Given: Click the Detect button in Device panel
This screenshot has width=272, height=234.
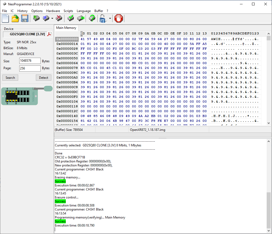Looking at the screenshot, I should pos(43,77).
